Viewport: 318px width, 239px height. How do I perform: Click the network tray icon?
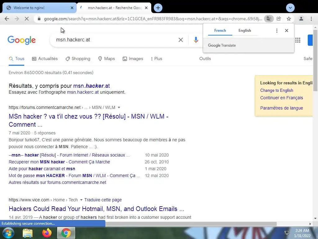click(x=287, y=233)
